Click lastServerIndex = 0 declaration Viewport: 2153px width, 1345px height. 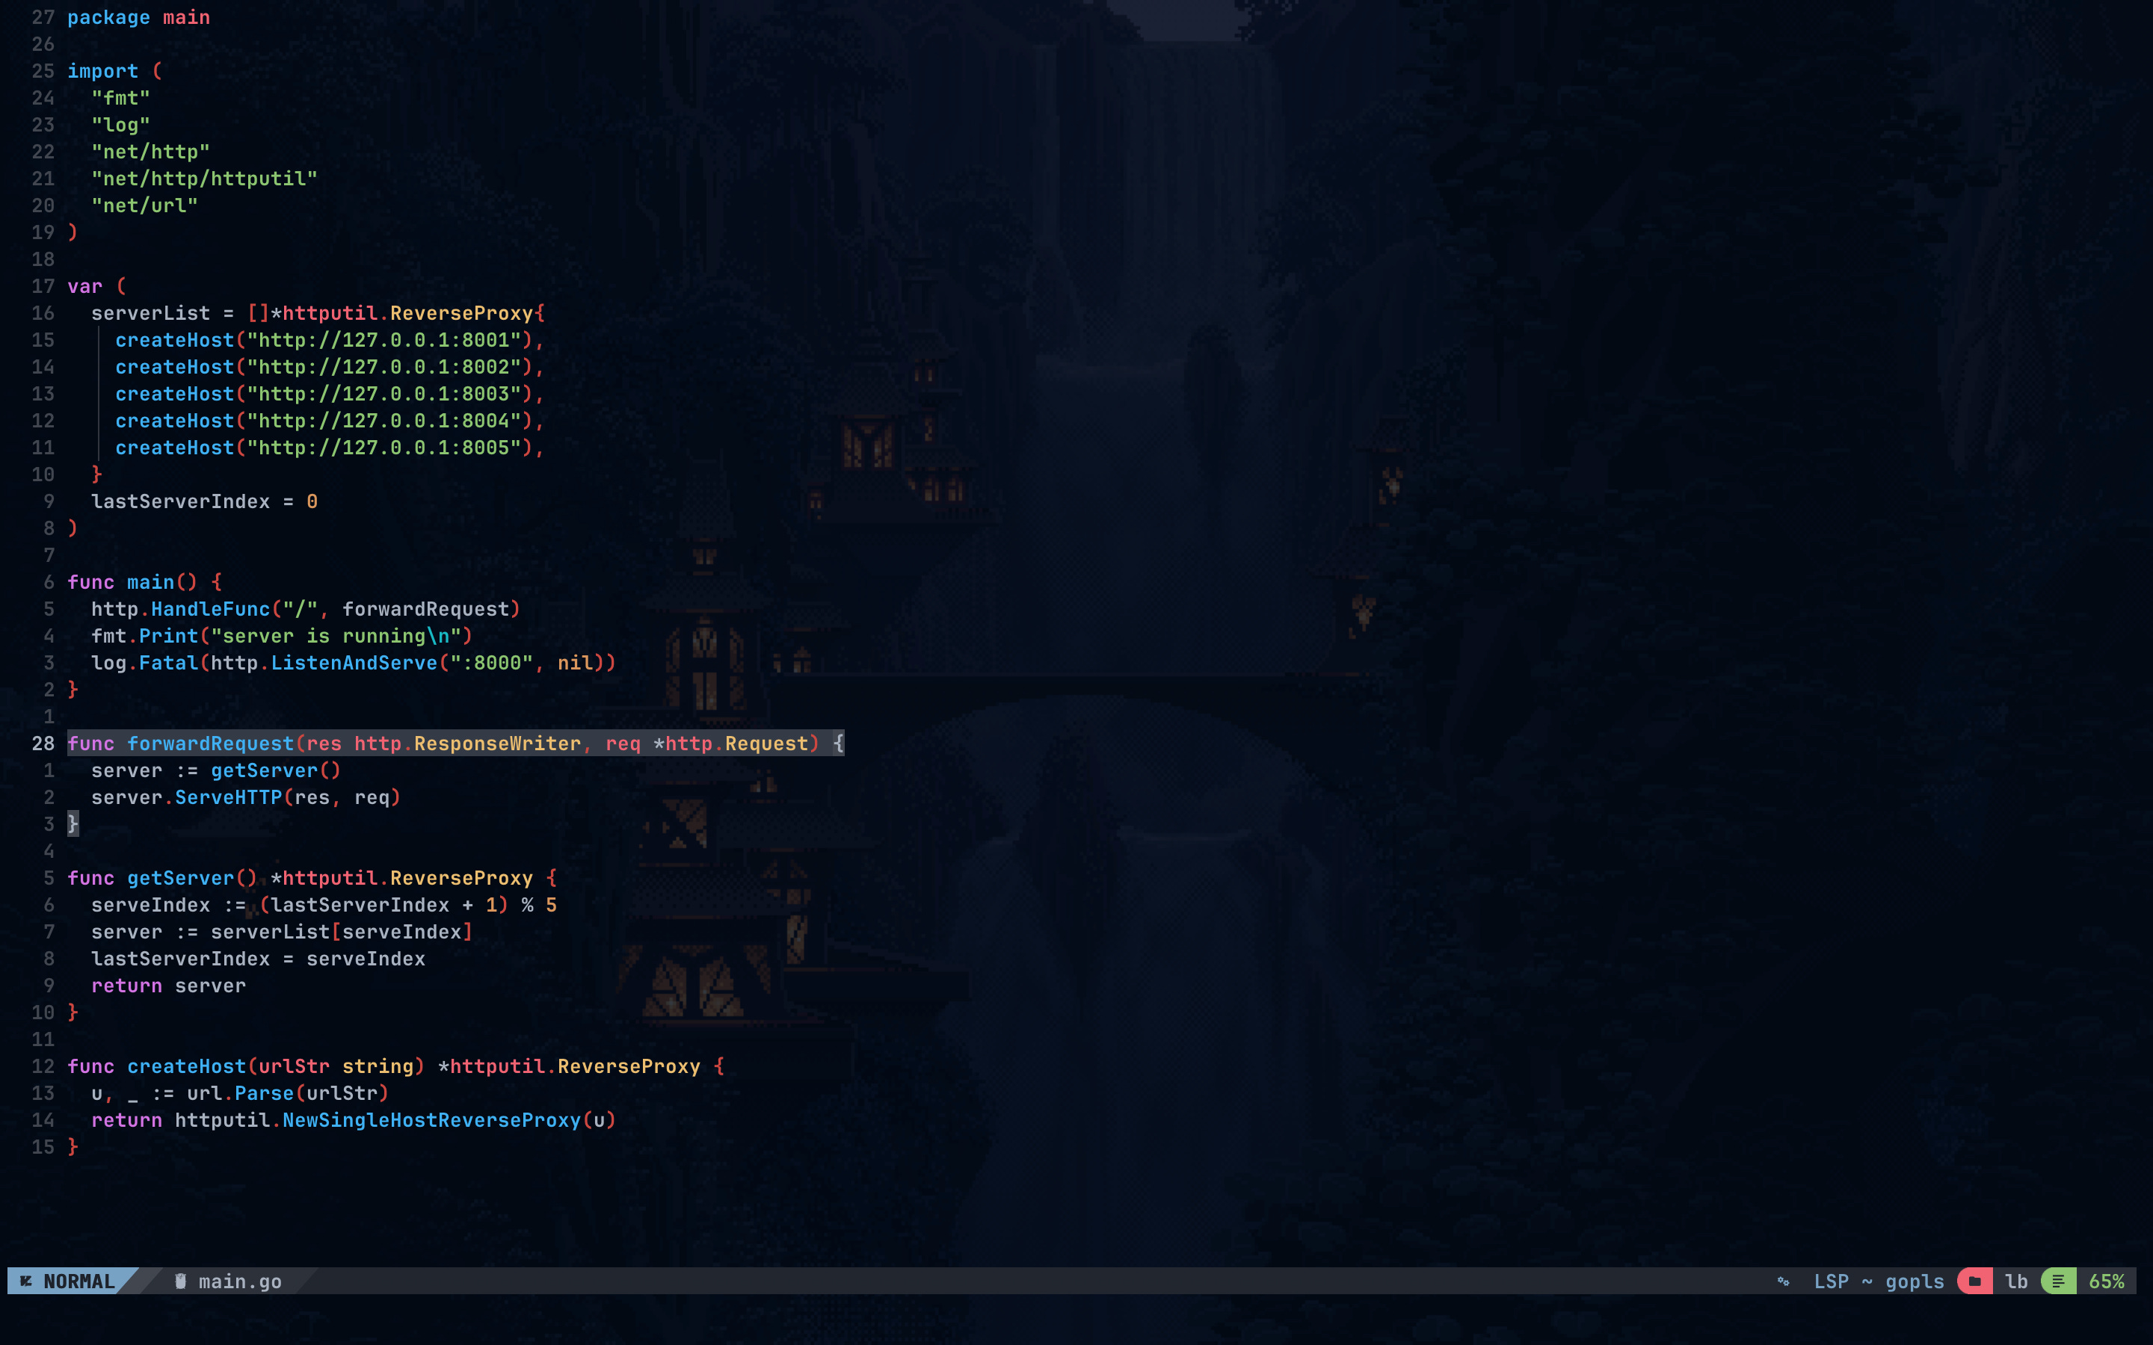click(204, 501)
